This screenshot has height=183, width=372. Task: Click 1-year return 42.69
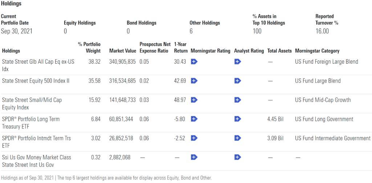180,81
